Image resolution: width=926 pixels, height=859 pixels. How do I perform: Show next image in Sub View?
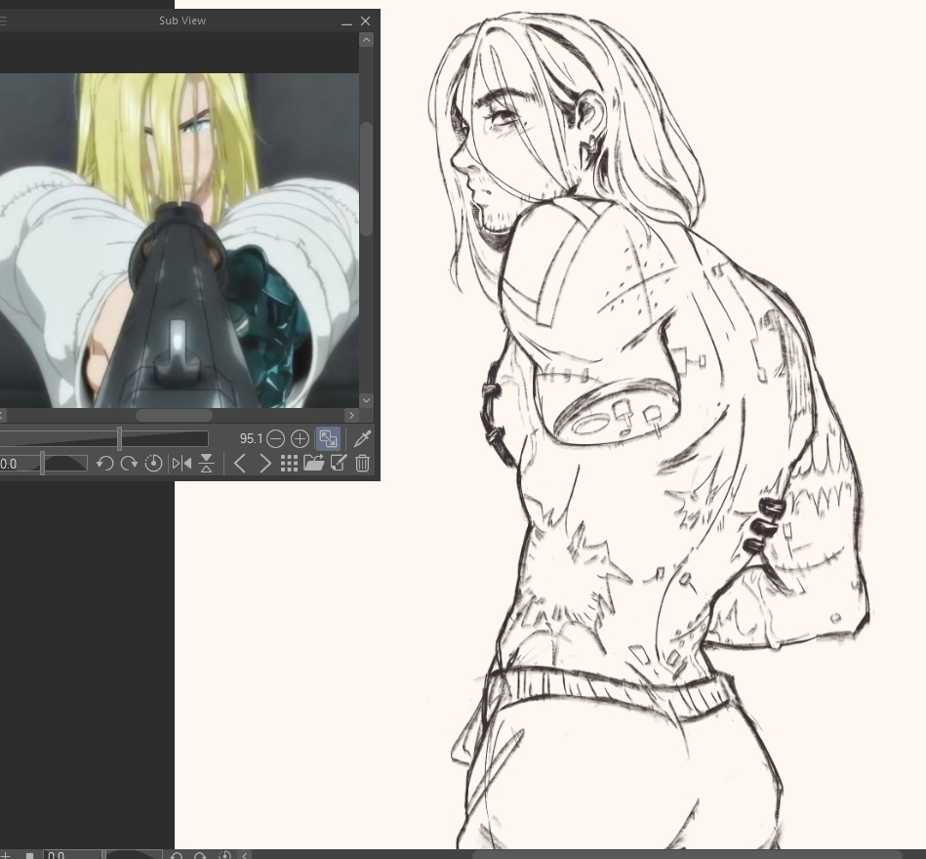click(264, 464)
